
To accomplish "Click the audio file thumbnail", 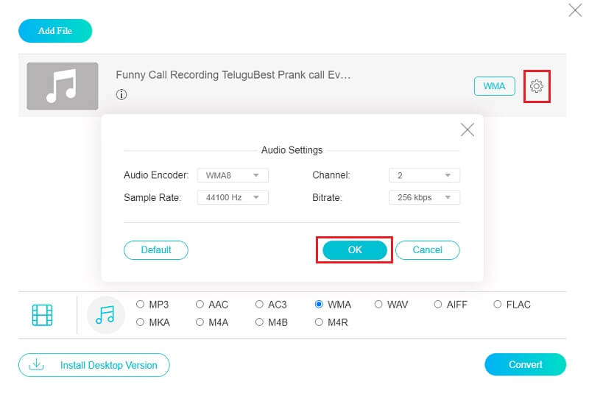I will click(63, 86).
